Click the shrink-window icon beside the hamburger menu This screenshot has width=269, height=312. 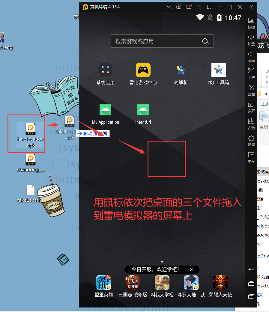tap(209, 7)
